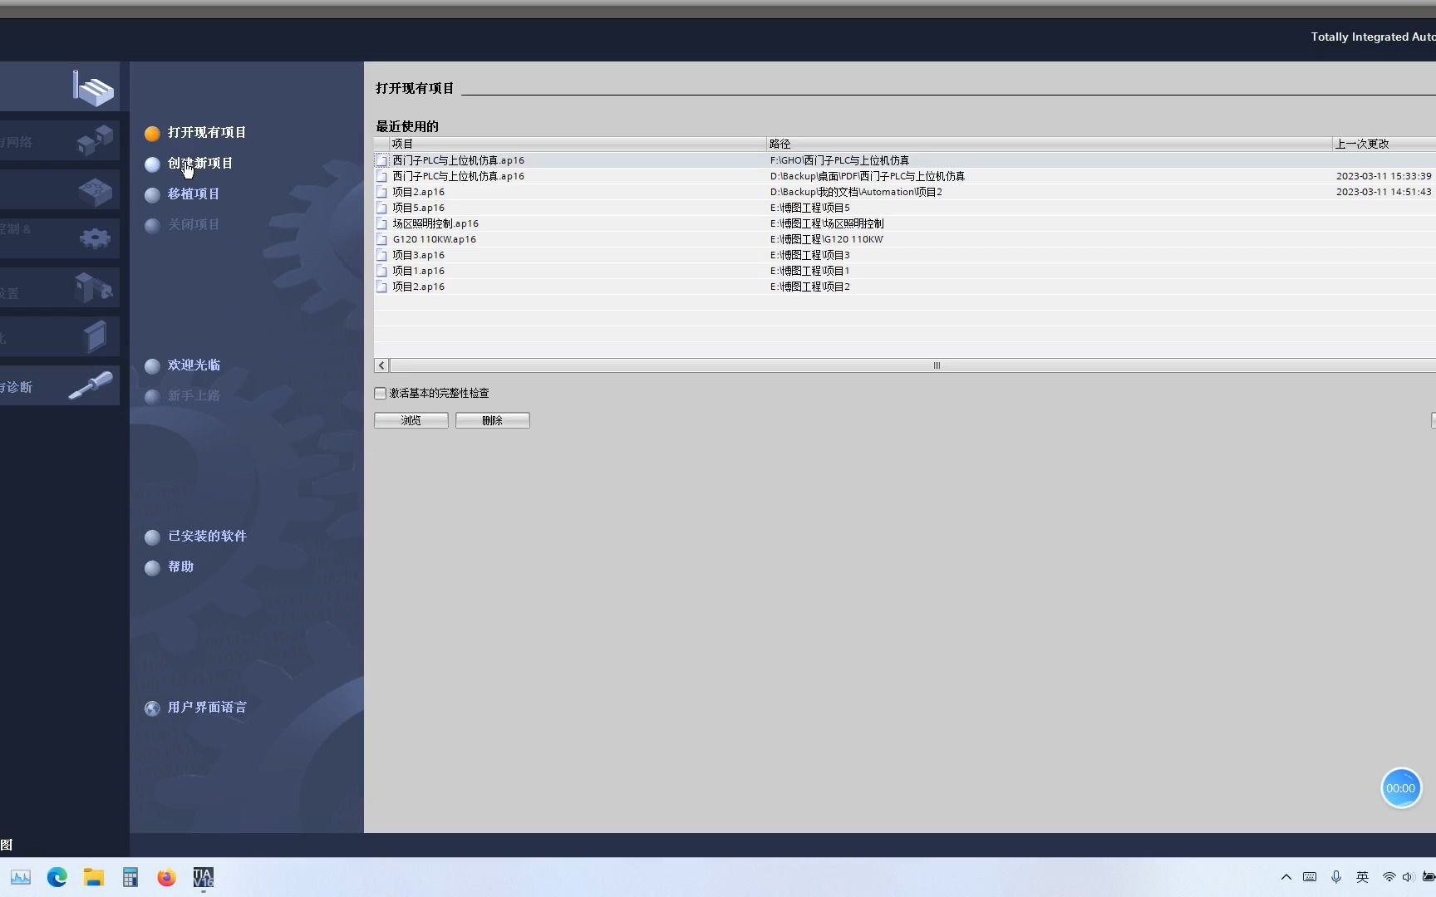Open Devices & Networks portal icon

point(95,140)
